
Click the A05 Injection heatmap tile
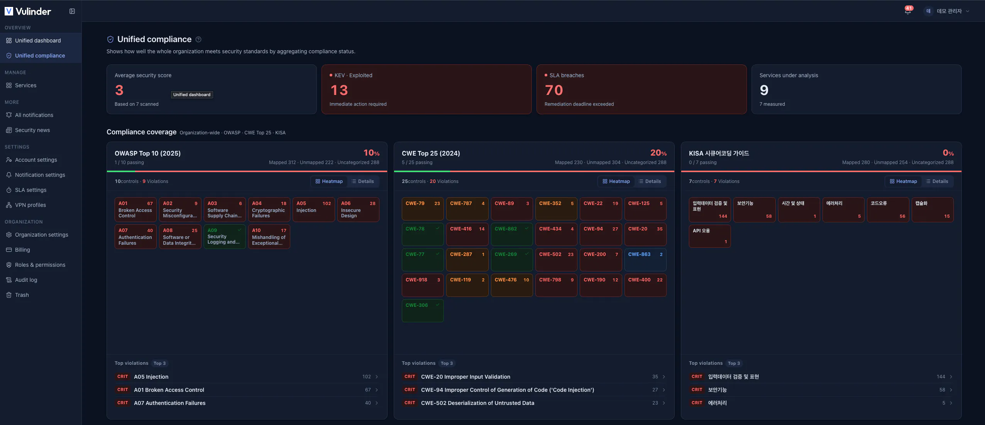point(314,210)
